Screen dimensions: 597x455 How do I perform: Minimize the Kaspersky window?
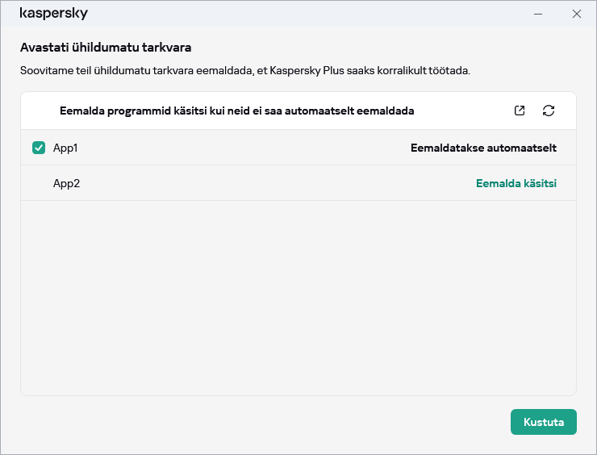(x=538, y=14)
